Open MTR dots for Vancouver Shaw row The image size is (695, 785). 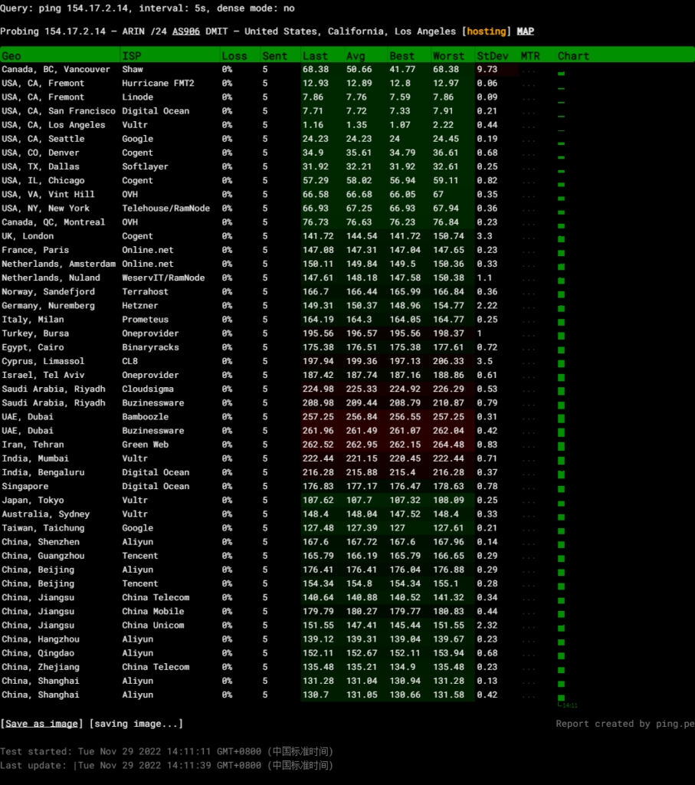click(529, 70)
